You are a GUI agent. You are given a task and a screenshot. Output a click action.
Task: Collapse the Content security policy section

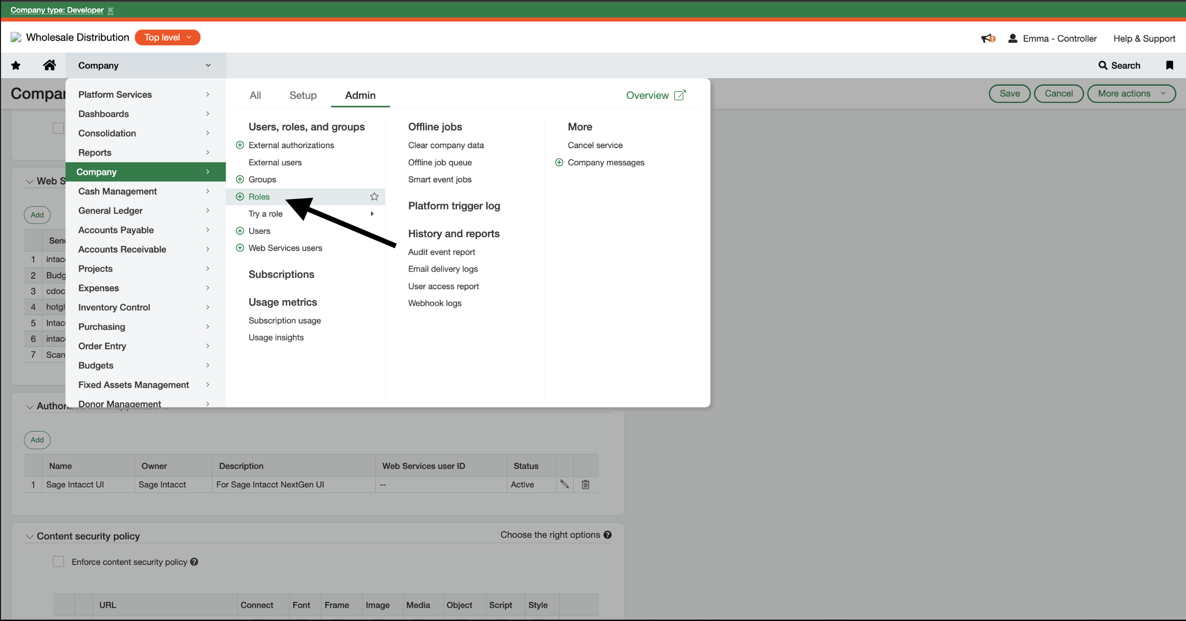point(30,537)
